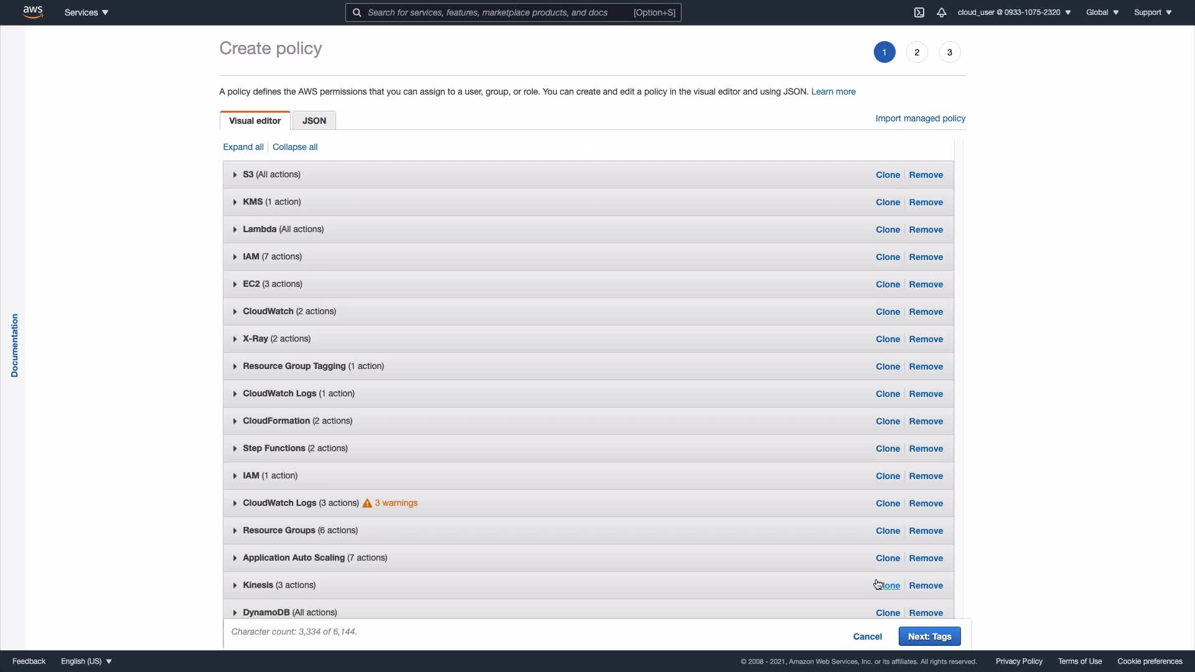Viewport: 1195px width, 672px height.
Task: Remove the EC2 permissions block
Action: pos(926,284)
